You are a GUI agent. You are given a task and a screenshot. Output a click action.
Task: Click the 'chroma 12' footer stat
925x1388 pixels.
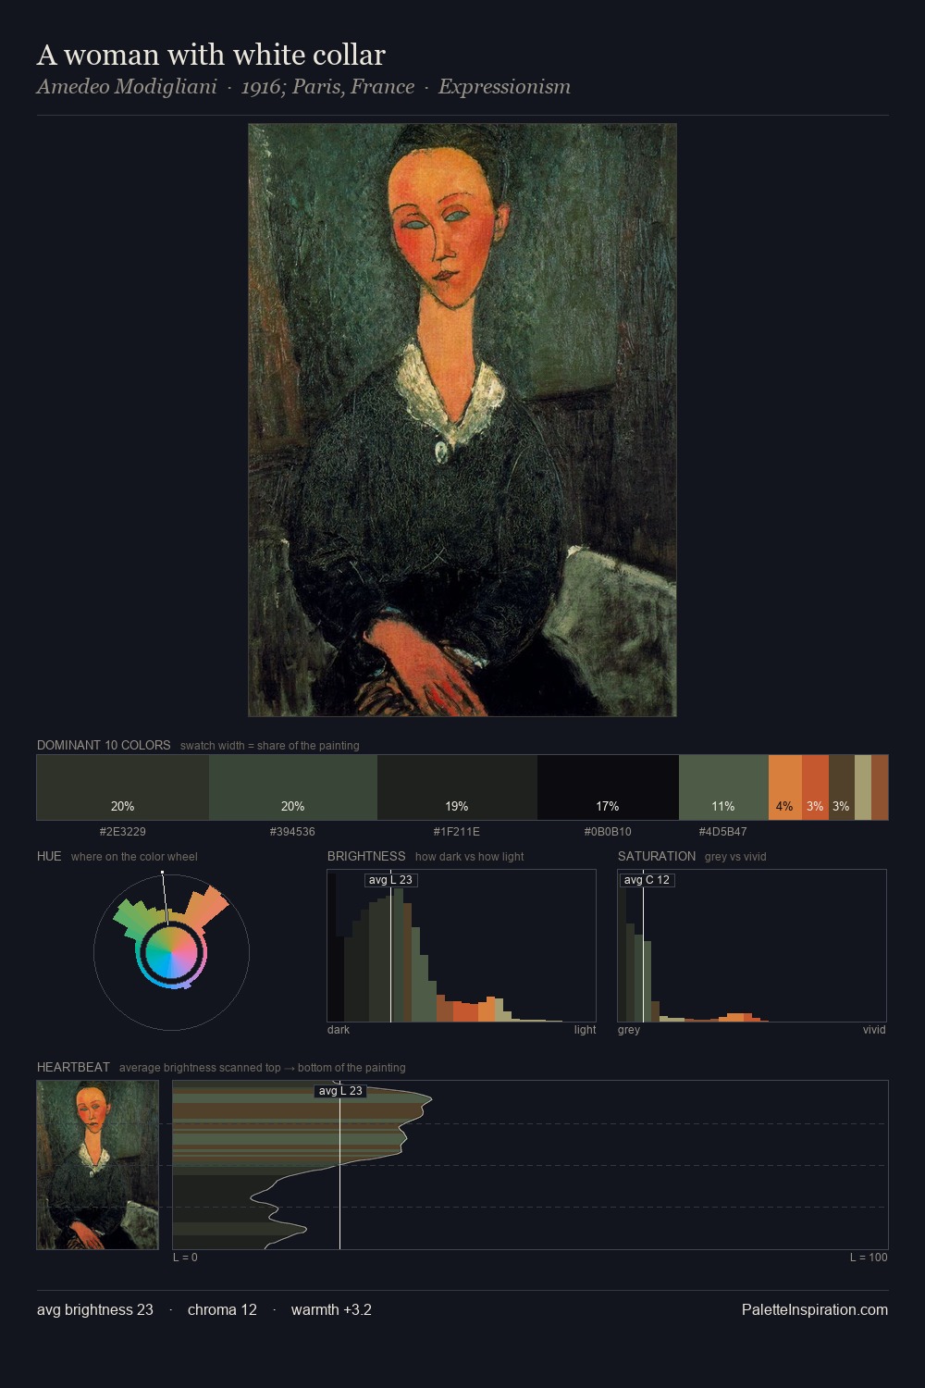(222, 1309)
